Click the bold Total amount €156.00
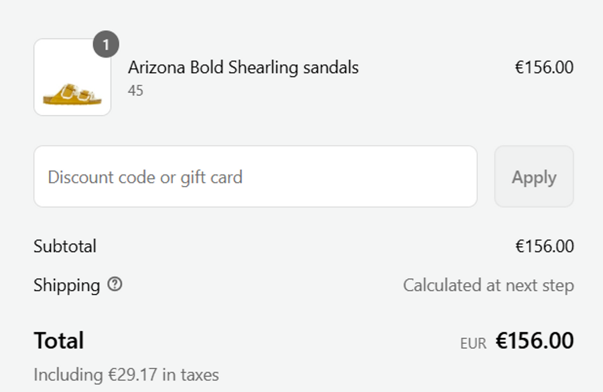 pyautogui.click(x=535, y=341)
